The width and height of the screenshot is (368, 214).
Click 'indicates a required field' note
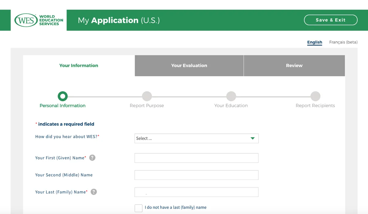65,124
